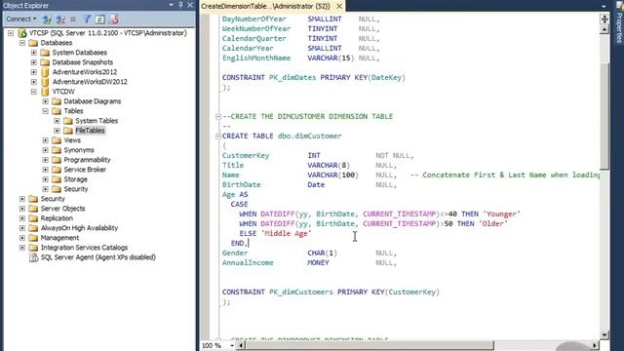Open the 100 % zoom dropdown
This screenshot has height=351, width=624.
pyautogui.click(x=232, y=346)
